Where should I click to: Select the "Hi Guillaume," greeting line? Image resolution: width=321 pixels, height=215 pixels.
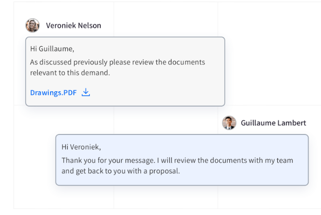pyautogui.click(x=52, y=49)
